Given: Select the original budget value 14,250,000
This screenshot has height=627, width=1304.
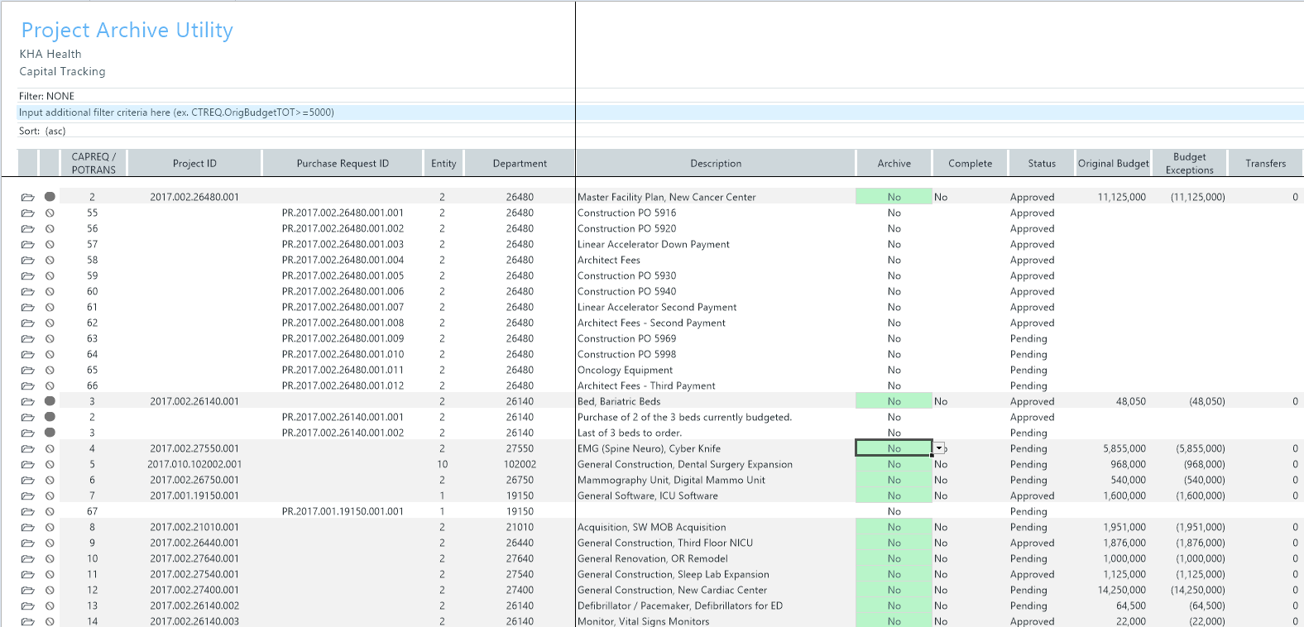Looking at the screenshot, I should [1121, 590].
